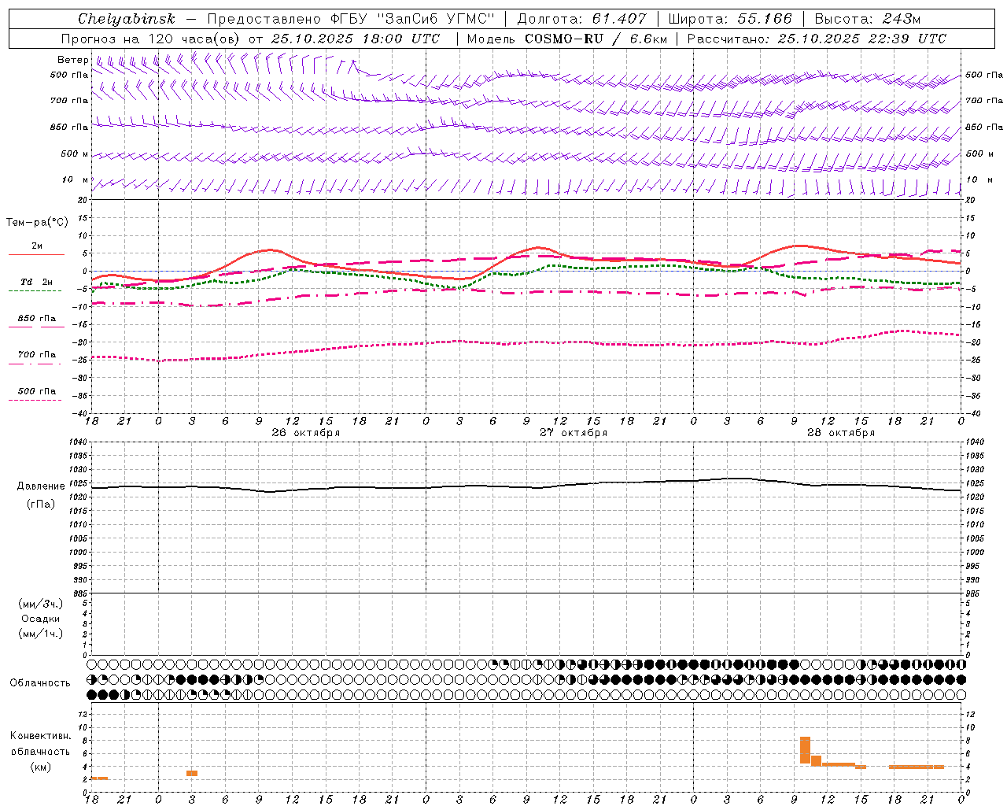Click the '(км)' unit under convective cloudiness

[x=40, y=767]
